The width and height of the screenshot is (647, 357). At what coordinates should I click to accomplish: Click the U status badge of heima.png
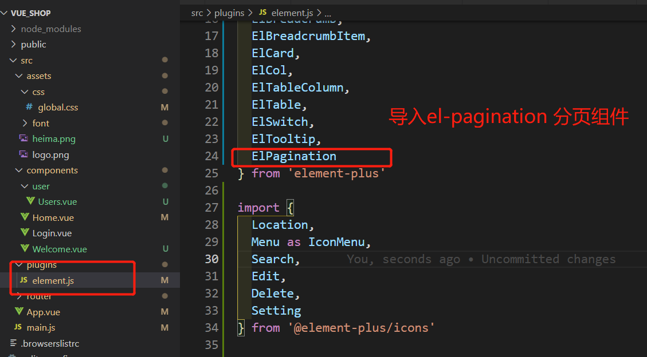tap(166, 139)
